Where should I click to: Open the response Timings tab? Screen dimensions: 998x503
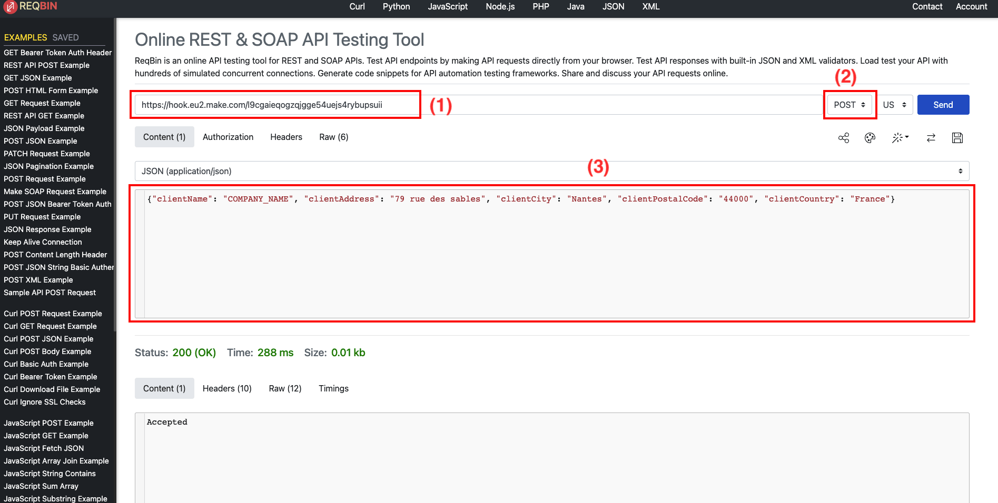[x=333, y=388]
